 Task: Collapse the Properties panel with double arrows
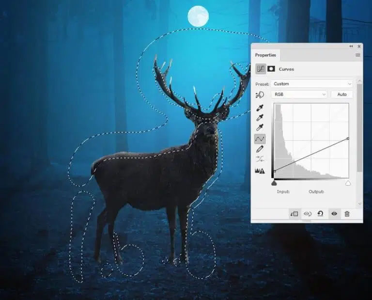[351, 46]
